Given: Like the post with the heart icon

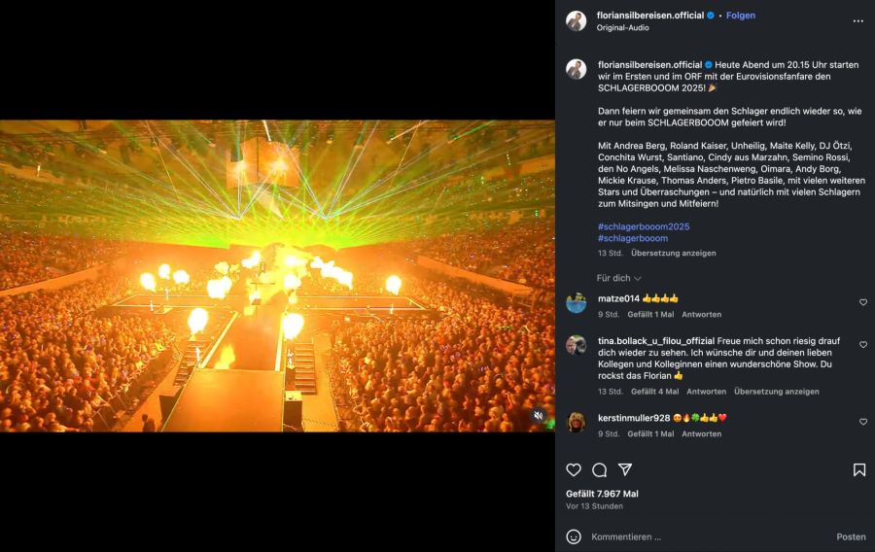Looking at the screenshot, I should [x=574, y=470].
